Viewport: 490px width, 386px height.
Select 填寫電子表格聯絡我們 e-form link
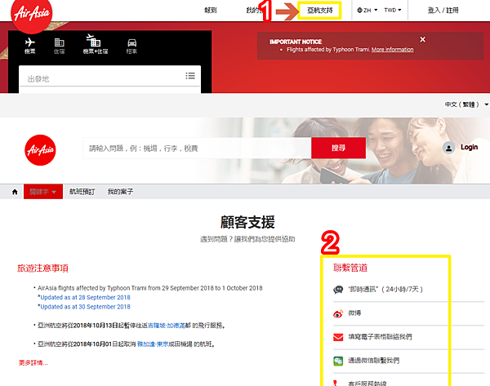coord(380,337)
